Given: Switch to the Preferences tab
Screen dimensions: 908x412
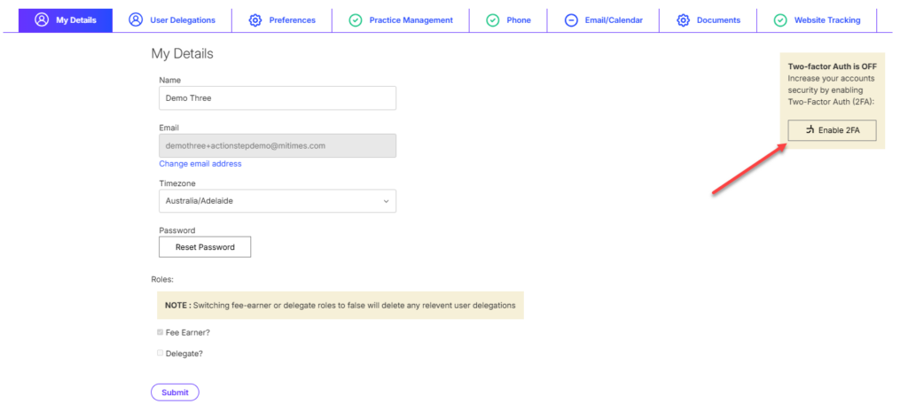Looking at the screenshot, I should pos(292,19).
